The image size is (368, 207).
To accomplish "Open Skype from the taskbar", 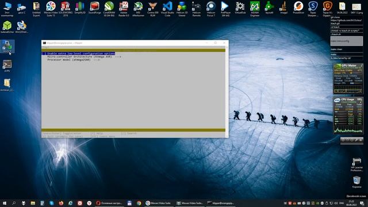I will click(52, 203).
